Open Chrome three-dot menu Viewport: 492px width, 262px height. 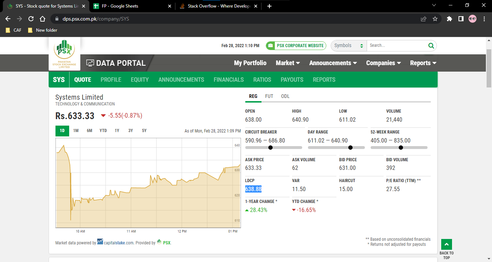click(x=484, y=19)
